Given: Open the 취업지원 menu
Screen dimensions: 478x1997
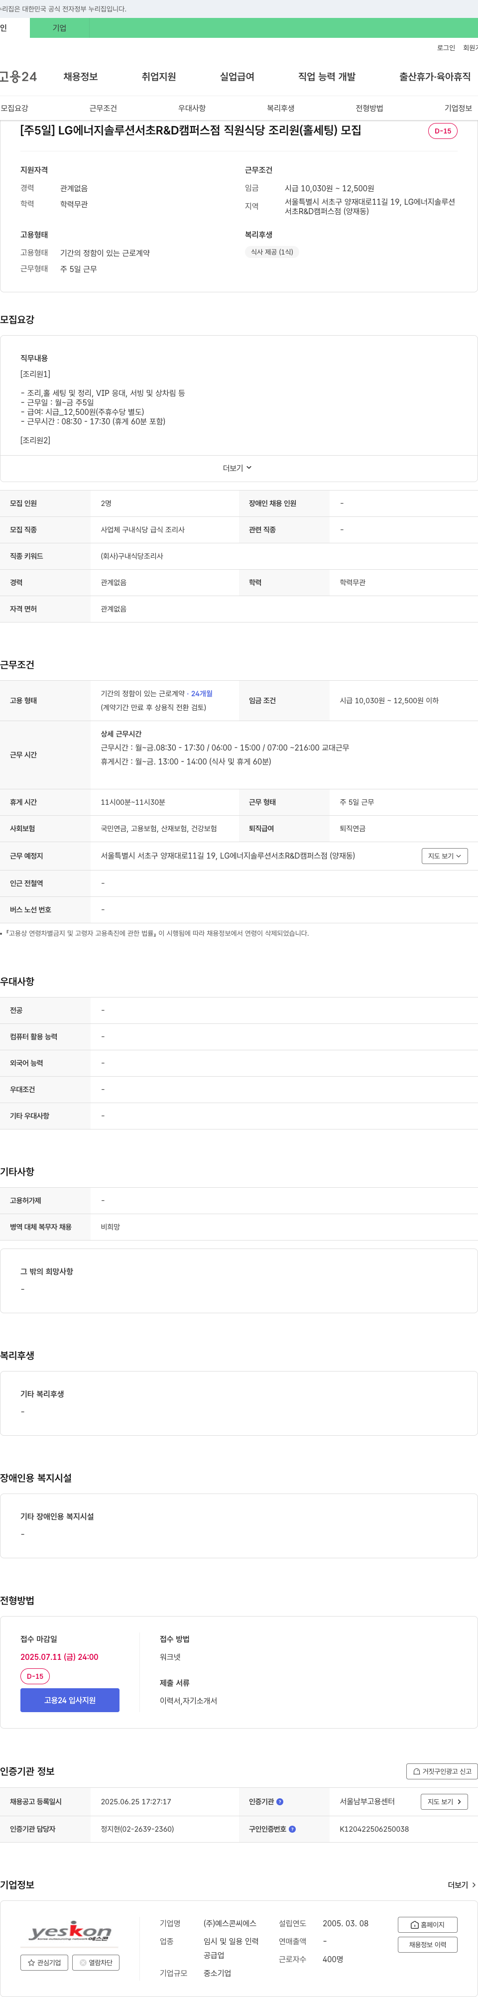Looking at the screenshot, I should pos(159,77).
